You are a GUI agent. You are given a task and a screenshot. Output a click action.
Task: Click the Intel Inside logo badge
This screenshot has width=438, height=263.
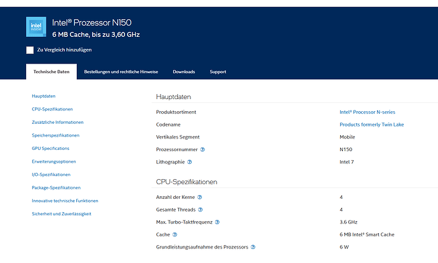[36, 27]
